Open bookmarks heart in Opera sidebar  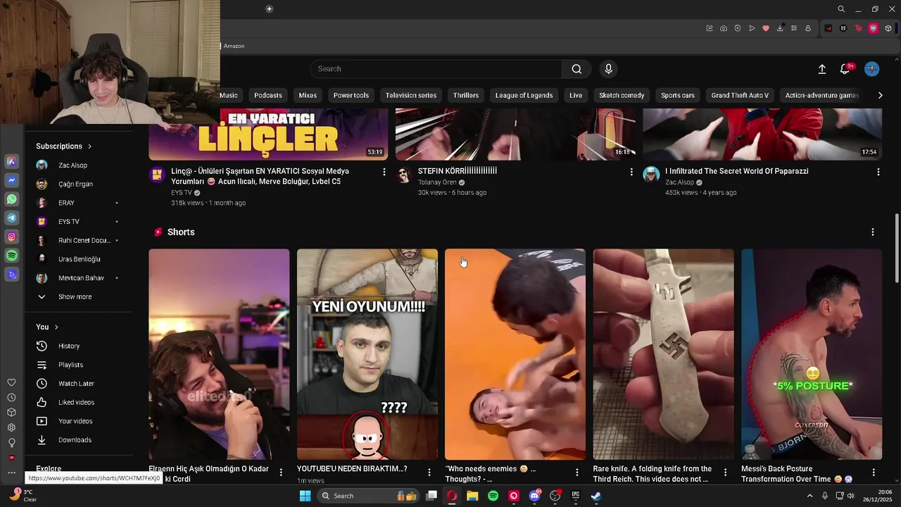tap(11, 382)
